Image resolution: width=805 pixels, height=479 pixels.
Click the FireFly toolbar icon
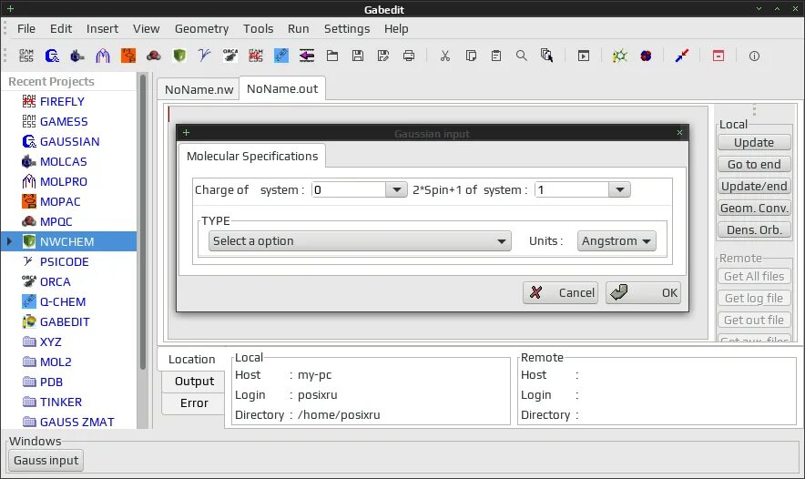tap(256, 56)
